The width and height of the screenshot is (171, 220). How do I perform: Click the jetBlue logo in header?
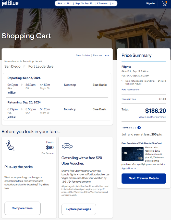[x=10, y=4]
